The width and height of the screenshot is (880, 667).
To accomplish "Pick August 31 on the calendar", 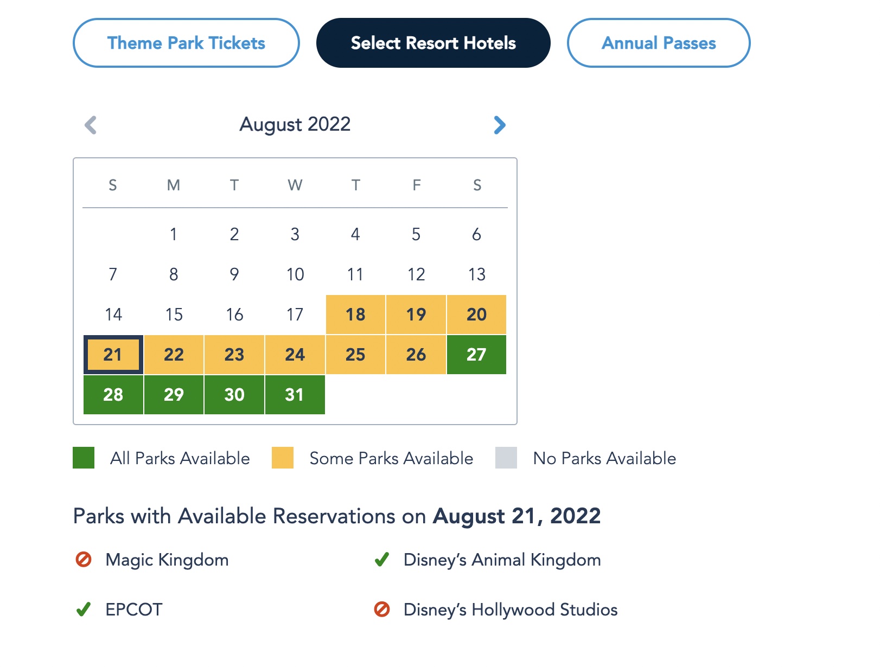I will [x=295, y=395].
